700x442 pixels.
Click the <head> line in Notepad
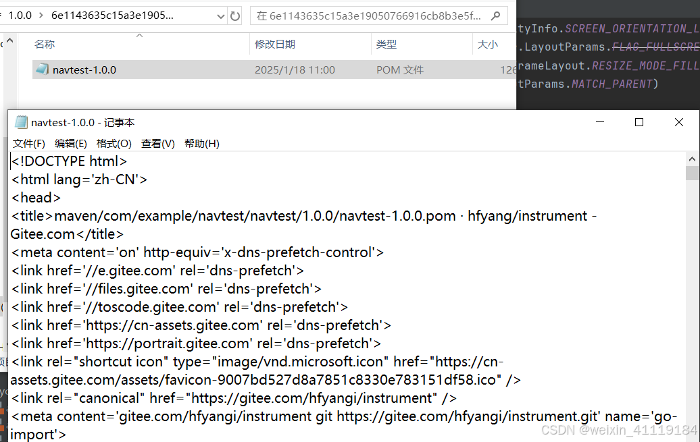36,198
